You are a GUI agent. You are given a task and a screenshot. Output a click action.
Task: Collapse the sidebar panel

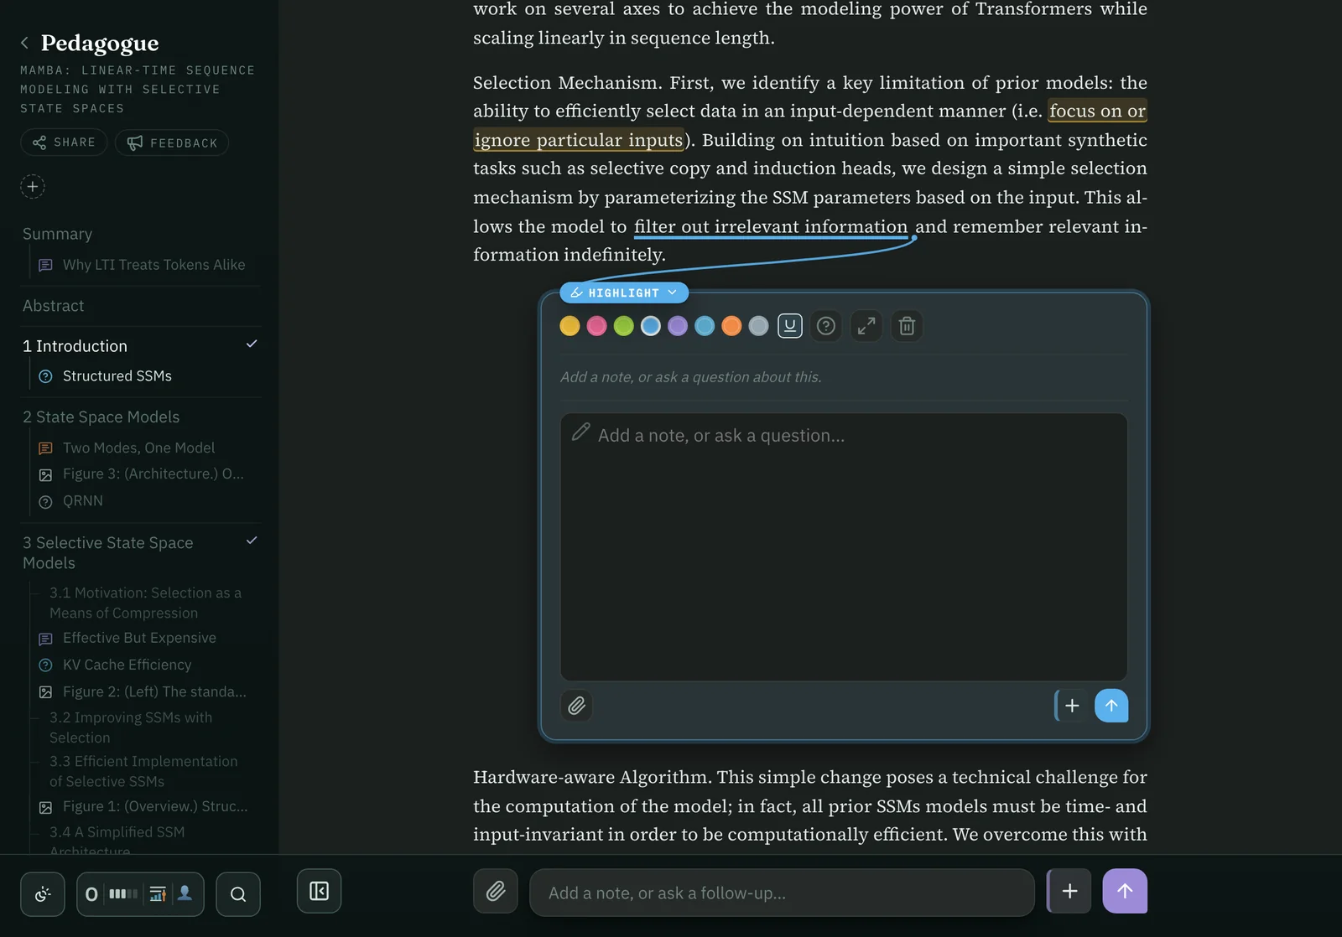pyautogui.click(x=319, y=891)
